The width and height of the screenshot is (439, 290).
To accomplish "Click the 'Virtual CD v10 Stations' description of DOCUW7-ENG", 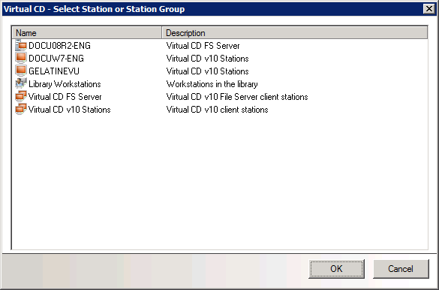I will 207,59.
